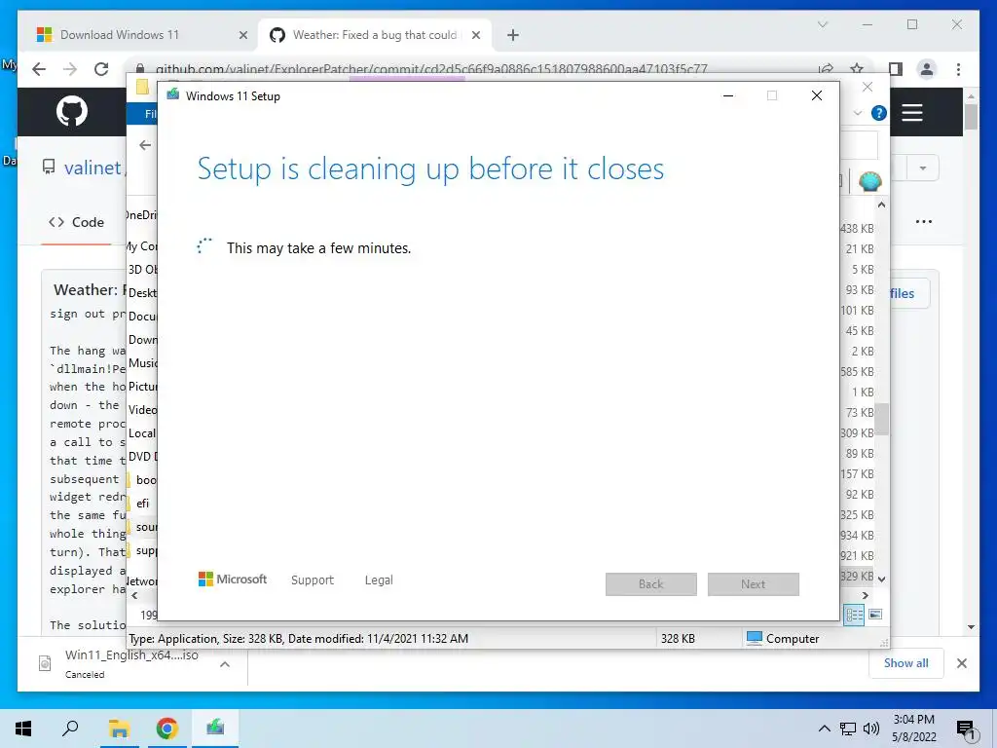Image resolution: width=997 pixels, height=748 pixels.
Task: Open taskbar Search magnifier
Action: pyautogui.click(x=70, y=729)
